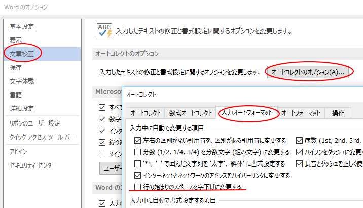
Task: Open セキュリティ センター category
Action: point(33,165)
